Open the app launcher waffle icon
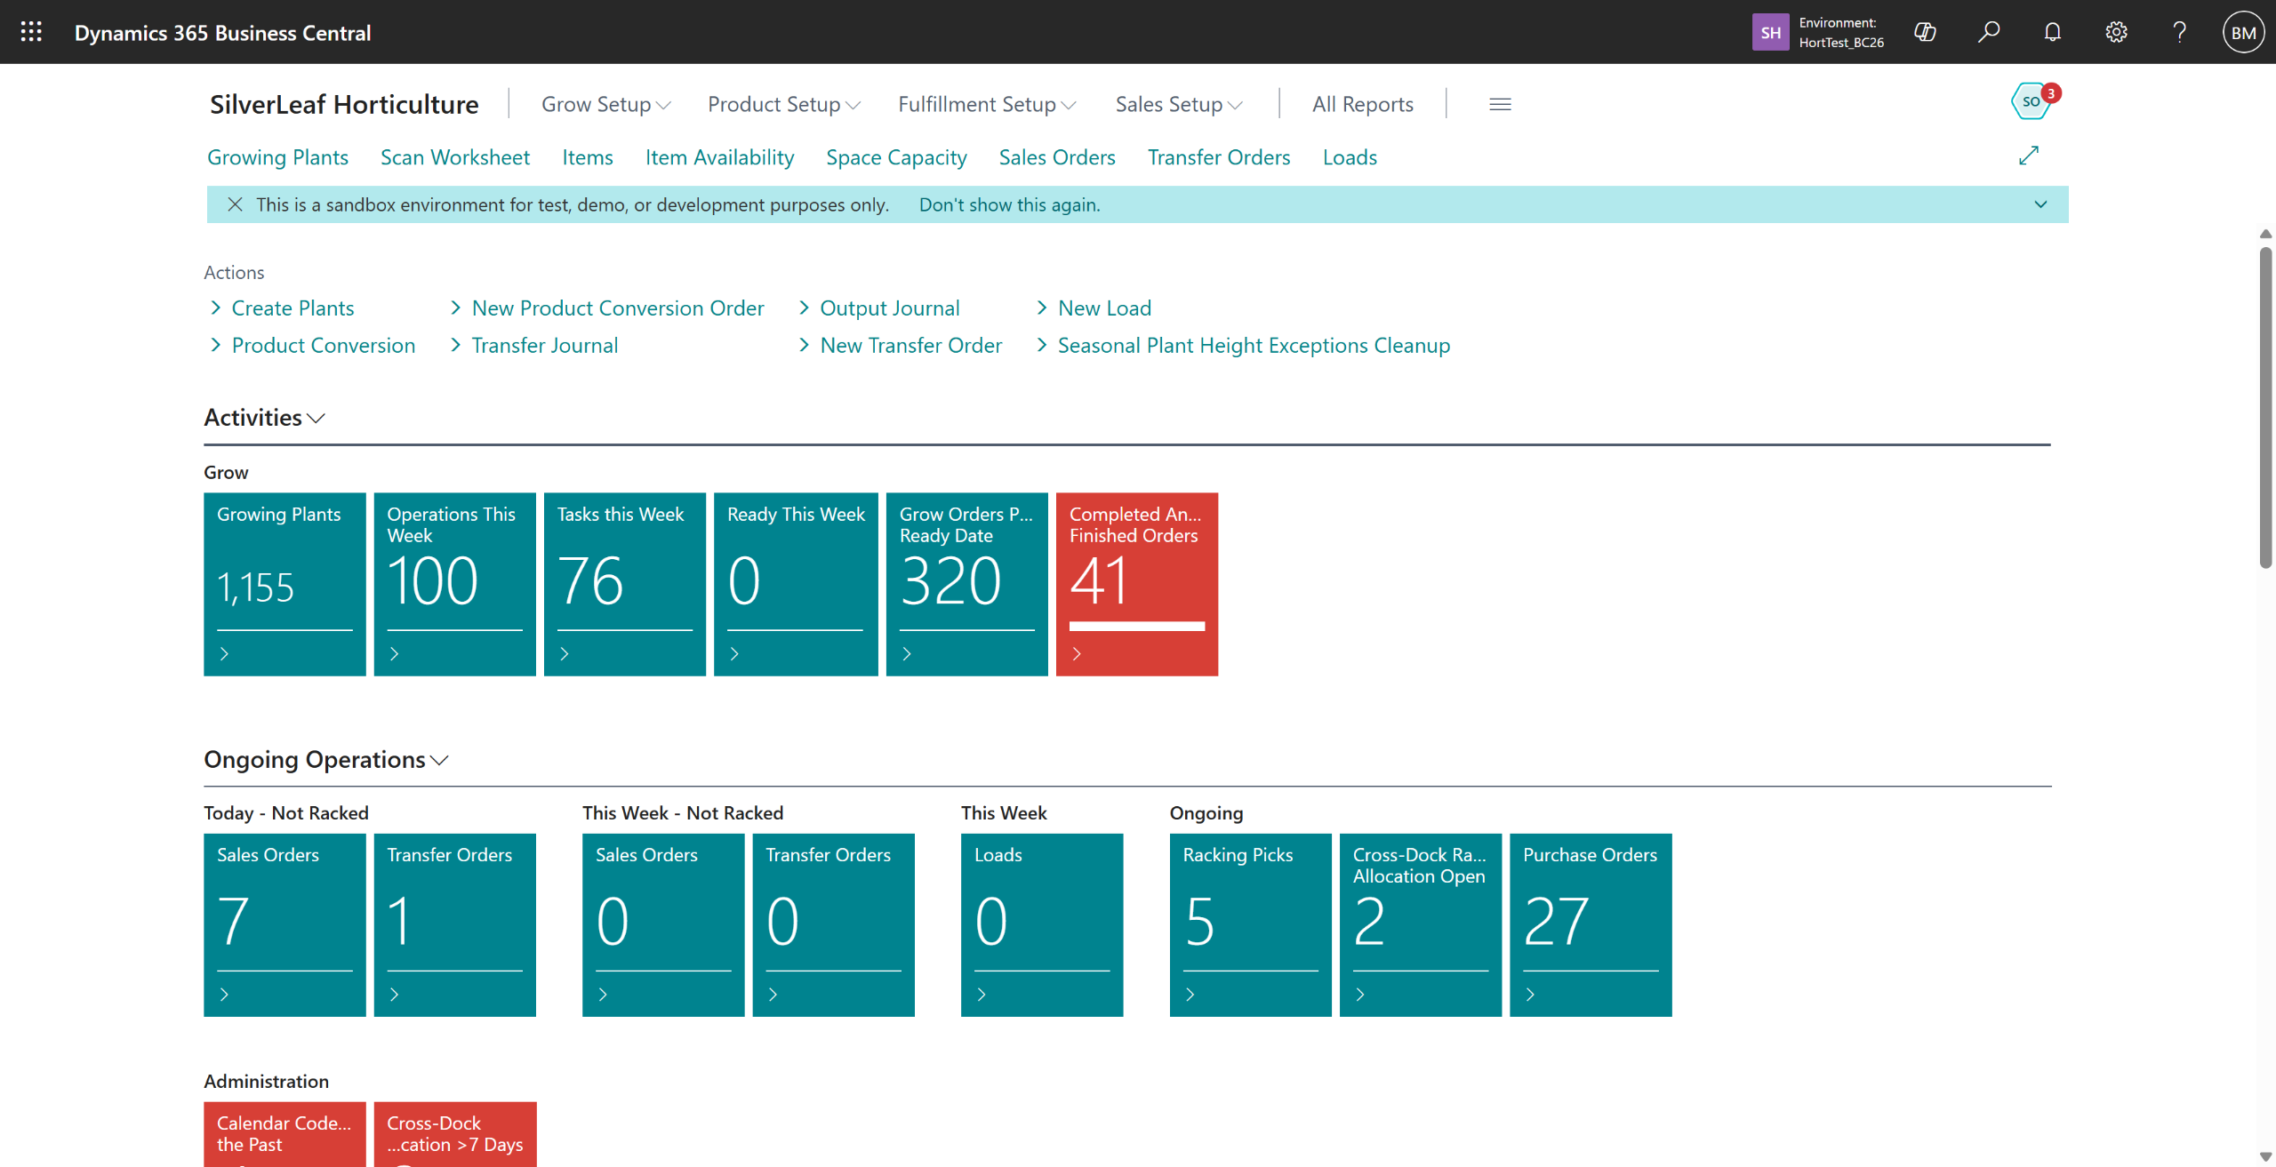The height and width of the screenshot is (1167, 2276). click(x=31, y=33)
